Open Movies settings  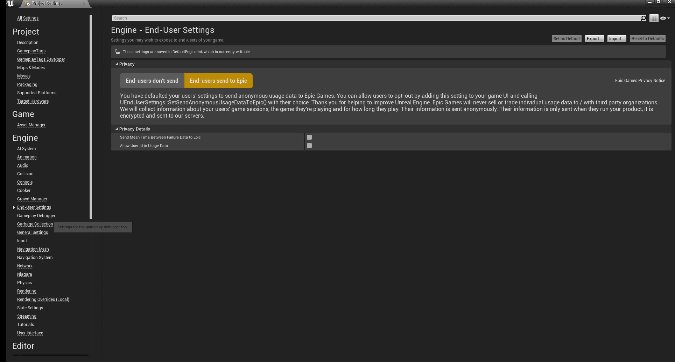24,76
